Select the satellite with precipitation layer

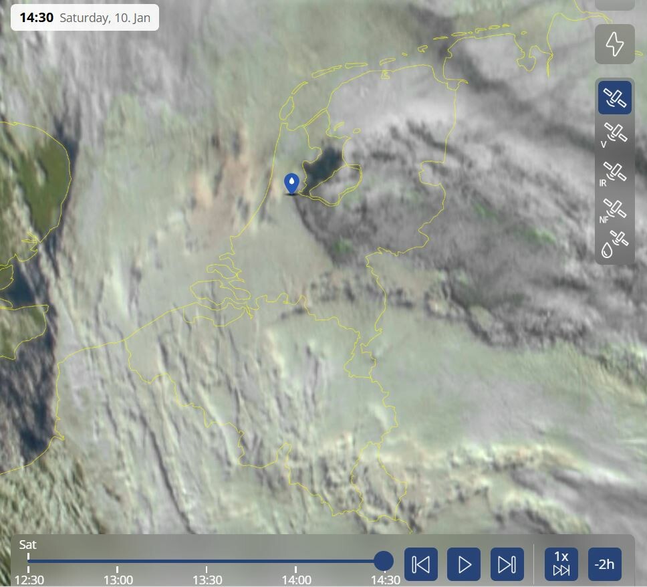click(614, 245)
